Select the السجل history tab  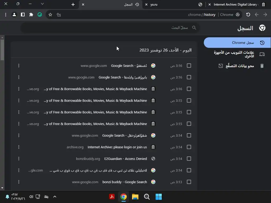click(x=111, y=4)
